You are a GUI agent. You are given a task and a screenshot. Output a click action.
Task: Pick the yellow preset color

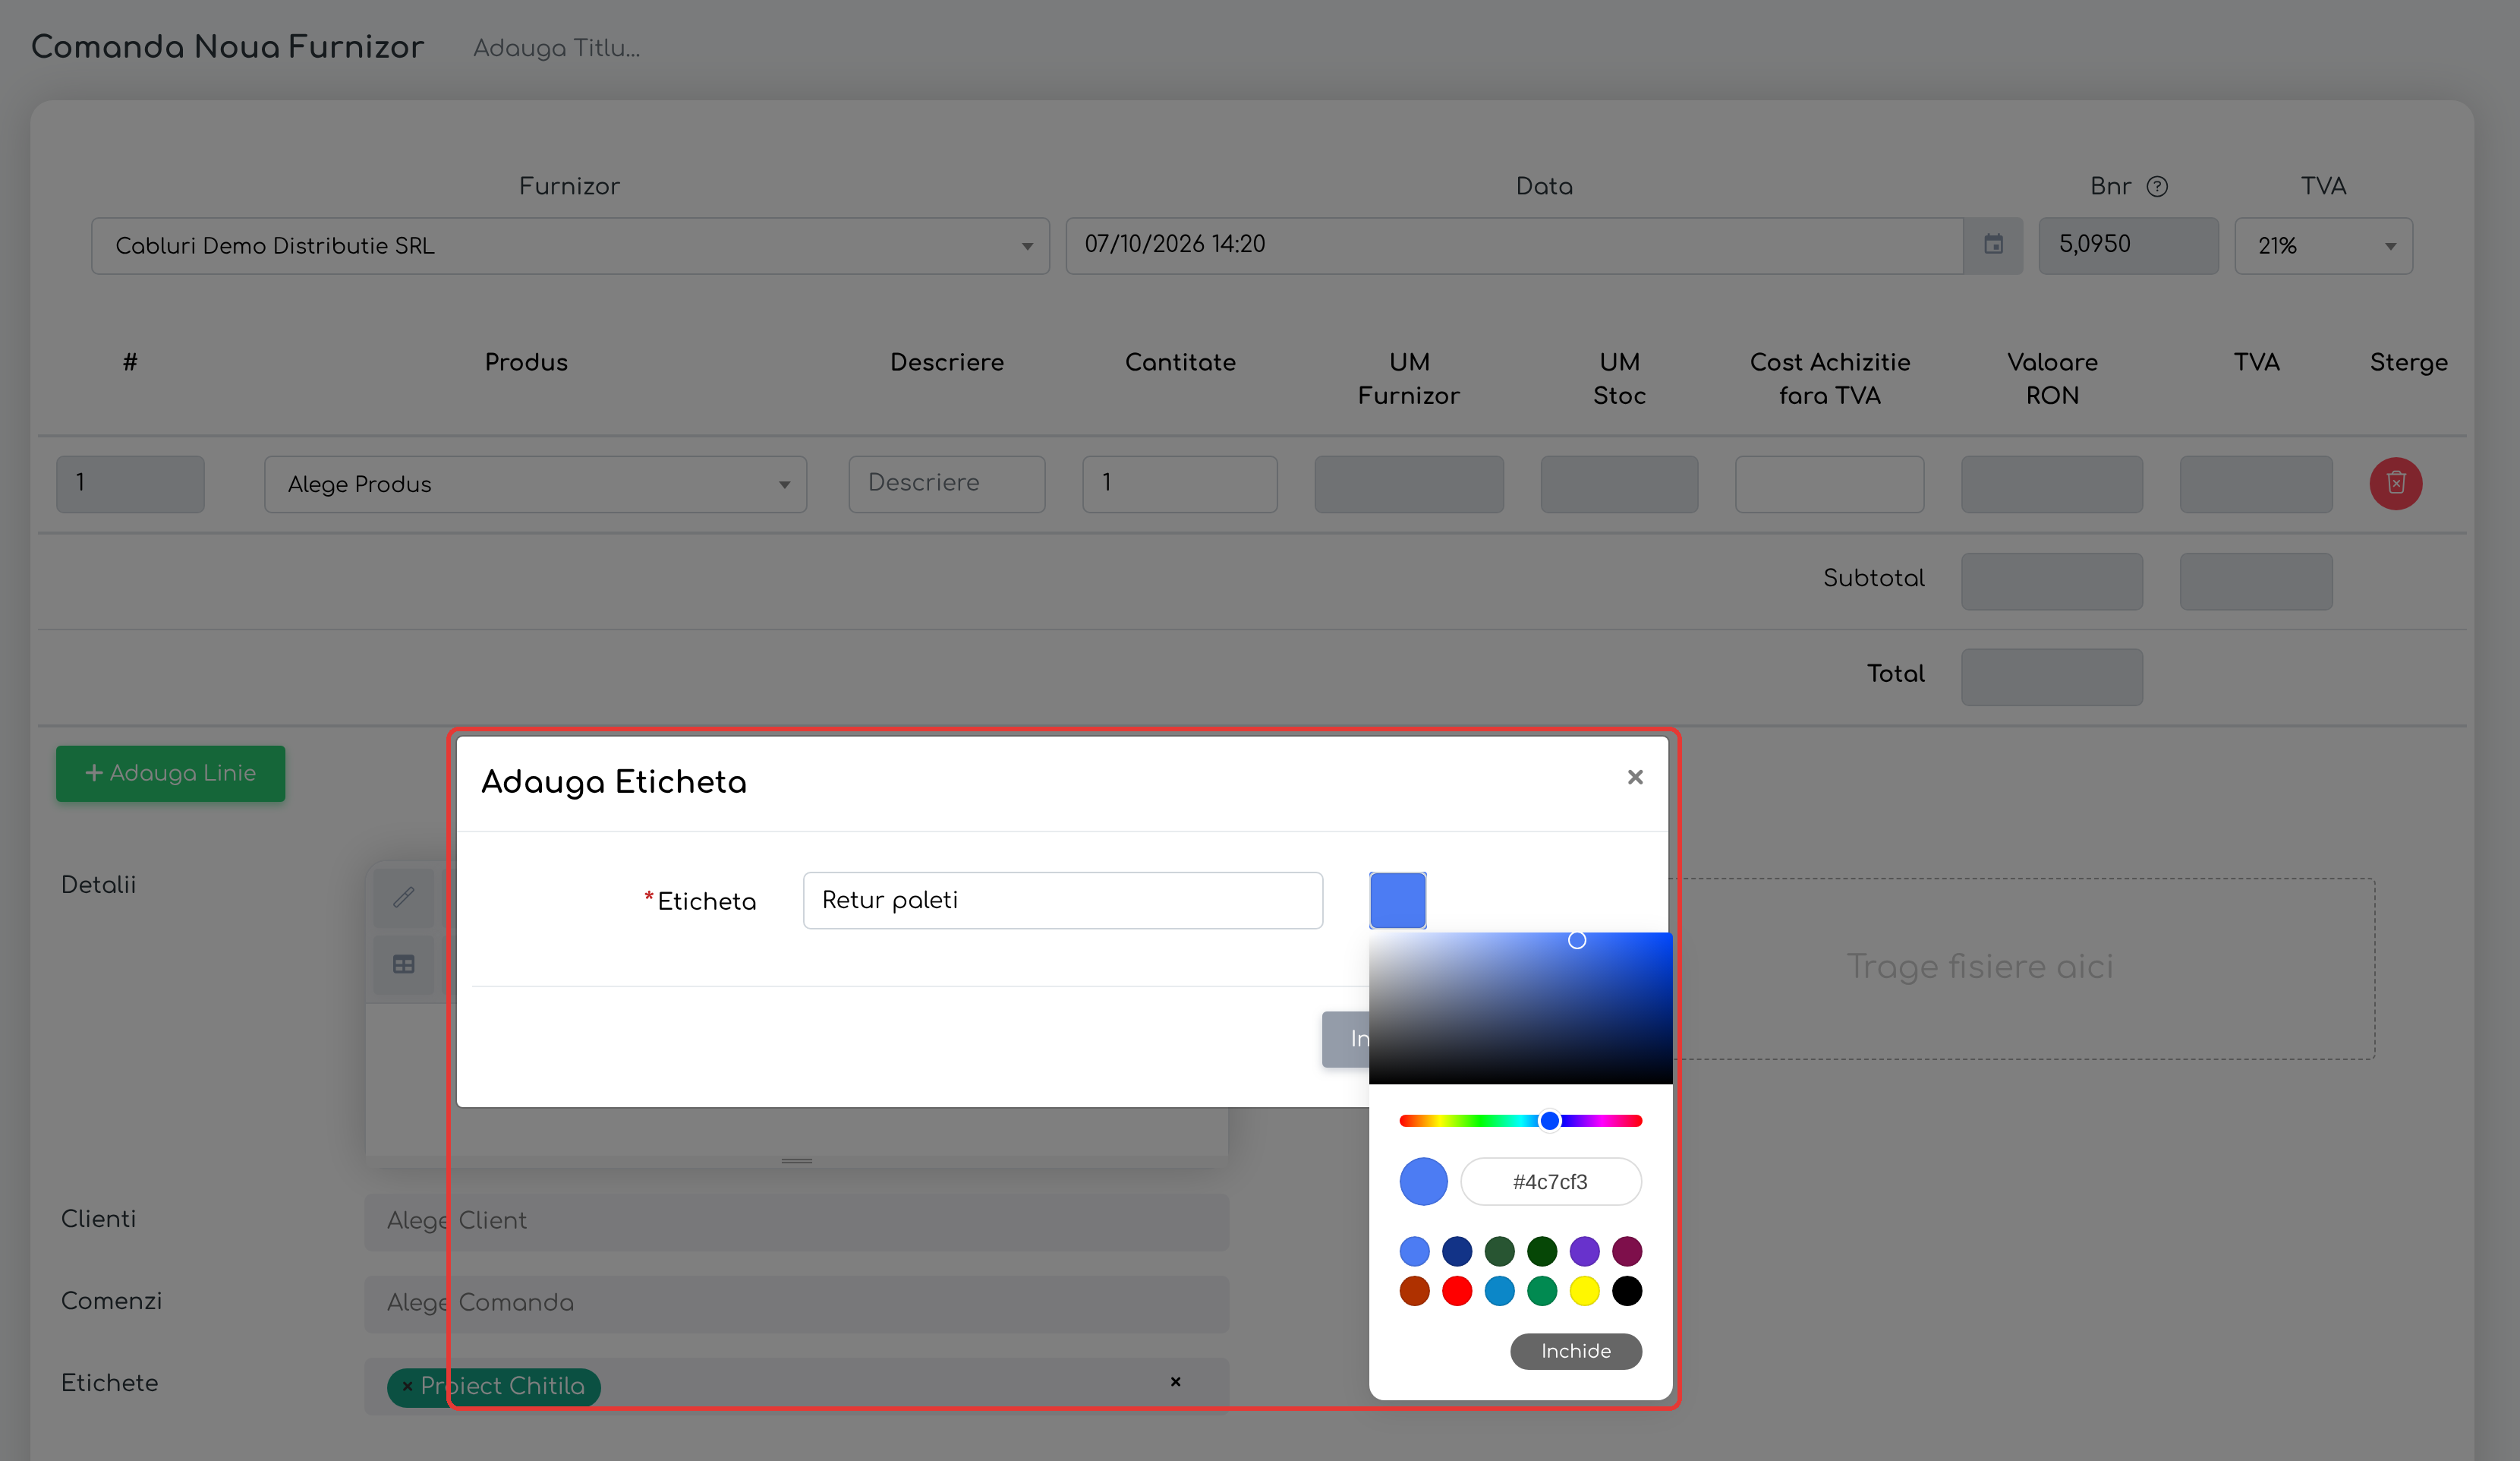coord(1585,1291)
